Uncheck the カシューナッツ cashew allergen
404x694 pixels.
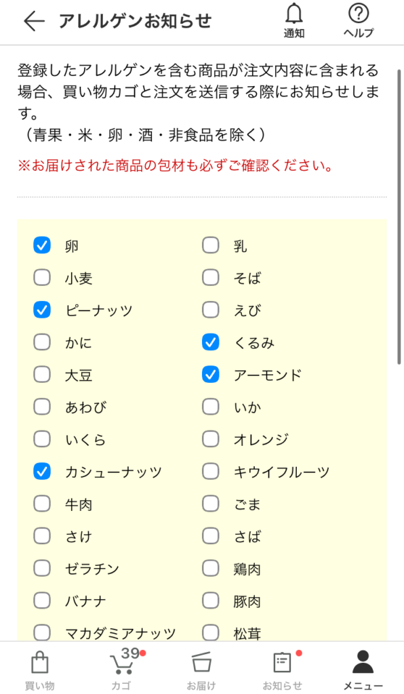click(42, 471)
